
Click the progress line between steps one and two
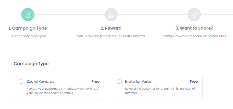coord(69,15)
